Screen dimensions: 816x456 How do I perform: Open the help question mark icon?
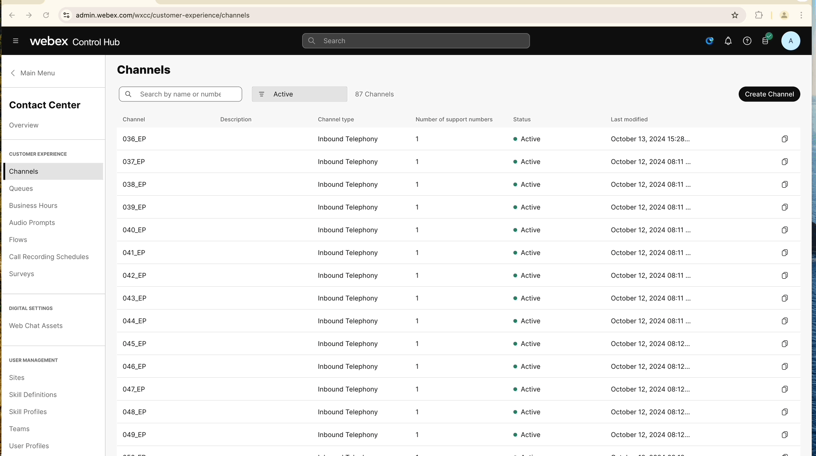(x=747, y=41)
